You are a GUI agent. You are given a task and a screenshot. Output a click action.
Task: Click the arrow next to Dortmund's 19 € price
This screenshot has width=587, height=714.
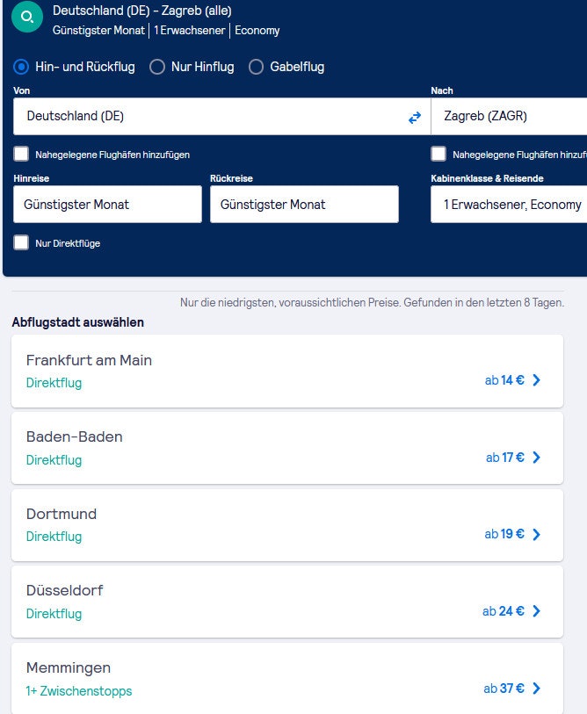tap(537, 534)
